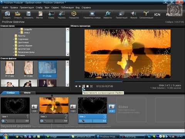Select Slide 2 sunset thumbnail in timeline
The height and width of the screenshot is (139, 185).
pos(54,105)
